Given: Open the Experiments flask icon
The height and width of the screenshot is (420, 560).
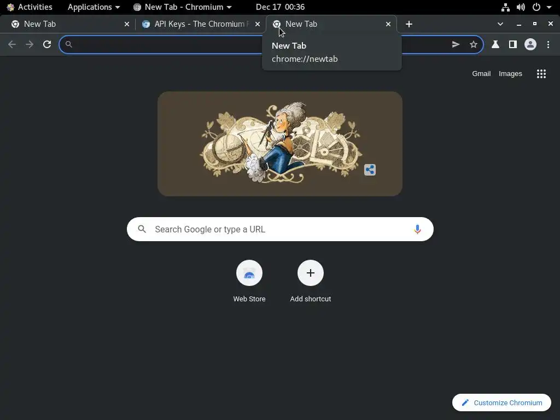Looking at the screenshot, I should (x=495, y=44).
